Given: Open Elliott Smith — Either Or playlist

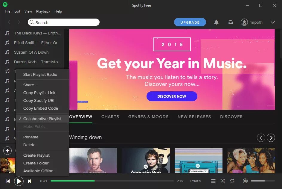Looking at the screenshot, I should click(x=36, y=43).
